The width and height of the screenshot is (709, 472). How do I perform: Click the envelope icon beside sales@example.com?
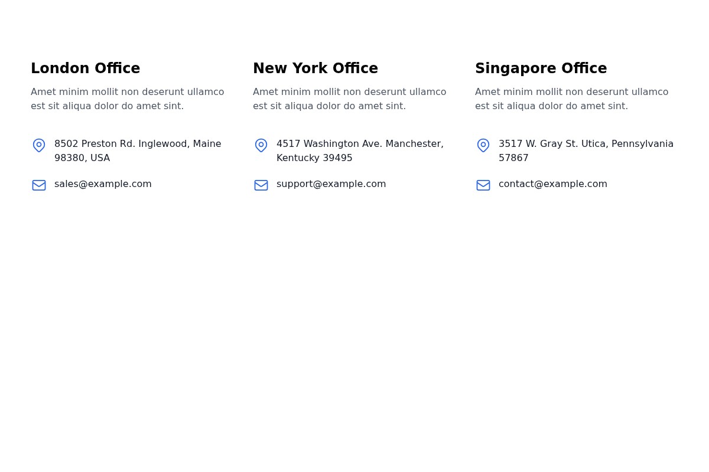tap(39, 185)
